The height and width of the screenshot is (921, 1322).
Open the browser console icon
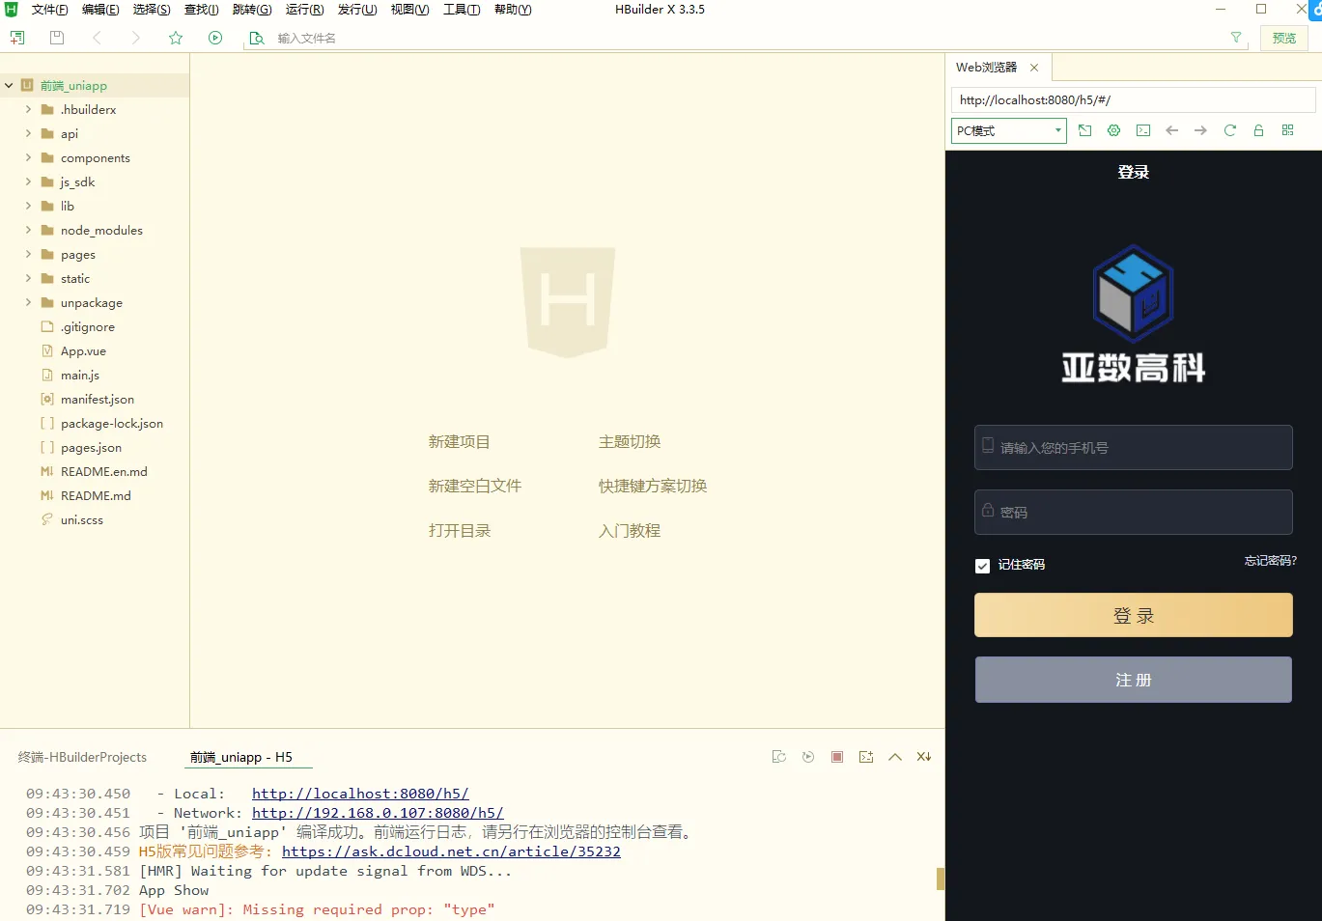click(1142, 130)
